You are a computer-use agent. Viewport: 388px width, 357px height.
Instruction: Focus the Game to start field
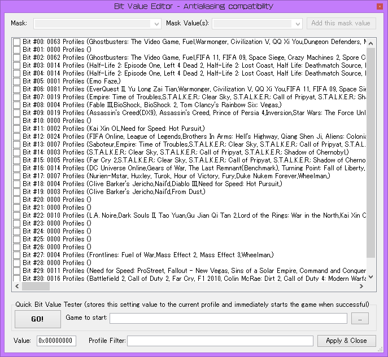228,318
